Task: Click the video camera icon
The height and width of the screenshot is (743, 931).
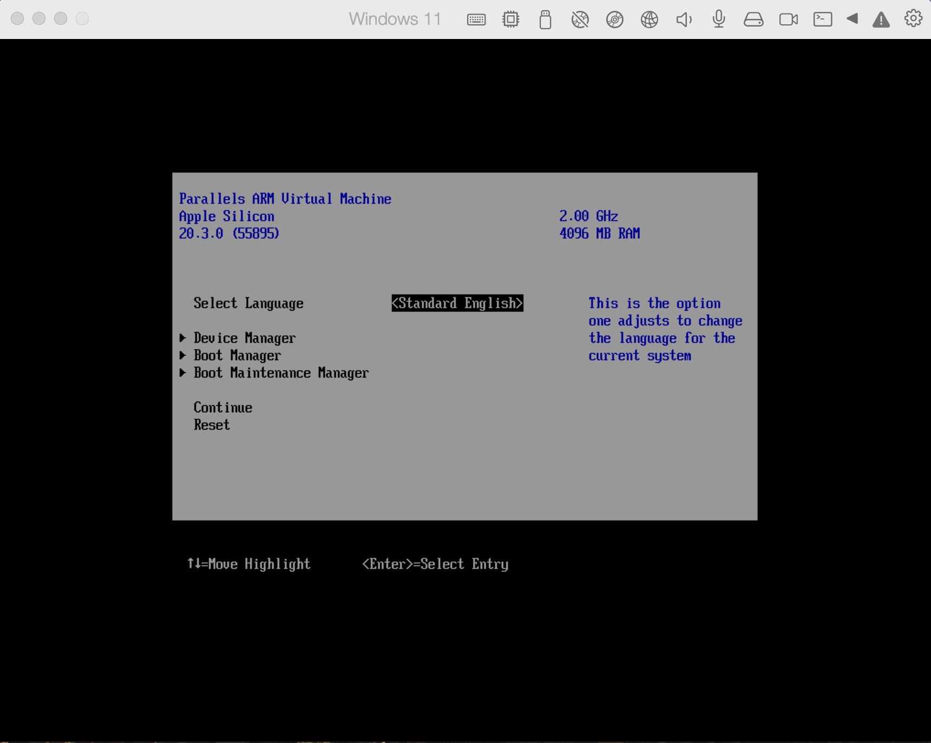Action: click(789, 20)
